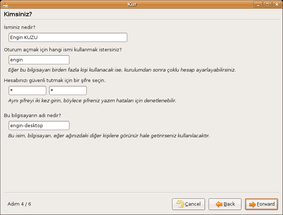Focus the full name field 'Engin KUZU'
The image size is (283, 215).
coord(68,37)
